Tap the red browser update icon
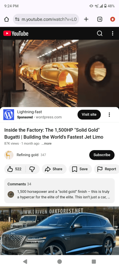Screen dimensions: 119x268 click(x=112, y=19)
